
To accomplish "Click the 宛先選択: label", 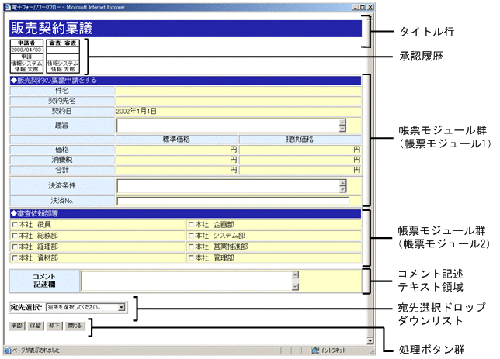I will [26, 307].
